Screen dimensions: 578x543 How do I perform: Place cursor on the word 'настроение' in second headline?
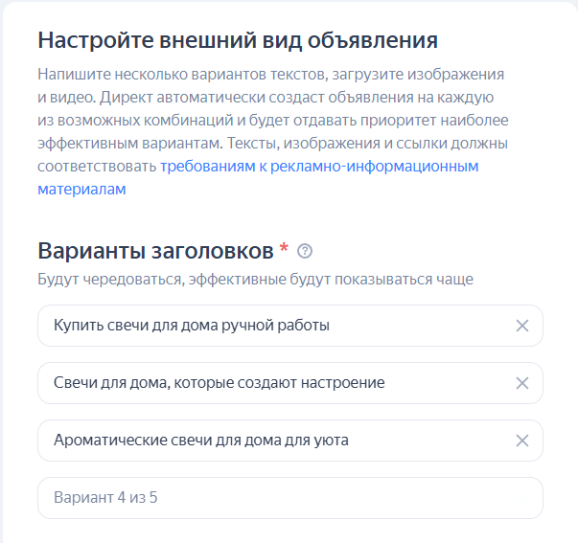(347, 383)
